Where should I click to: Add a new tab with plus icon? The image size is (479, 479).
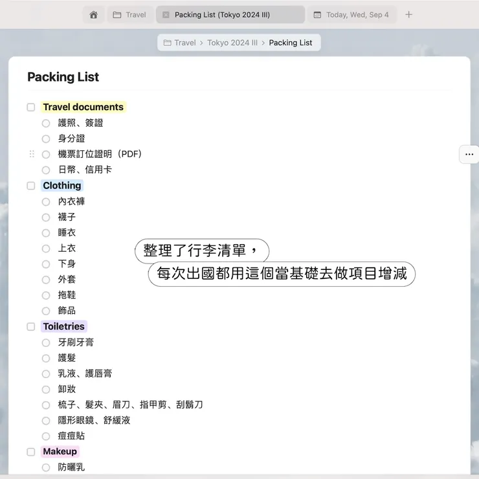click(x=408, y=15)
